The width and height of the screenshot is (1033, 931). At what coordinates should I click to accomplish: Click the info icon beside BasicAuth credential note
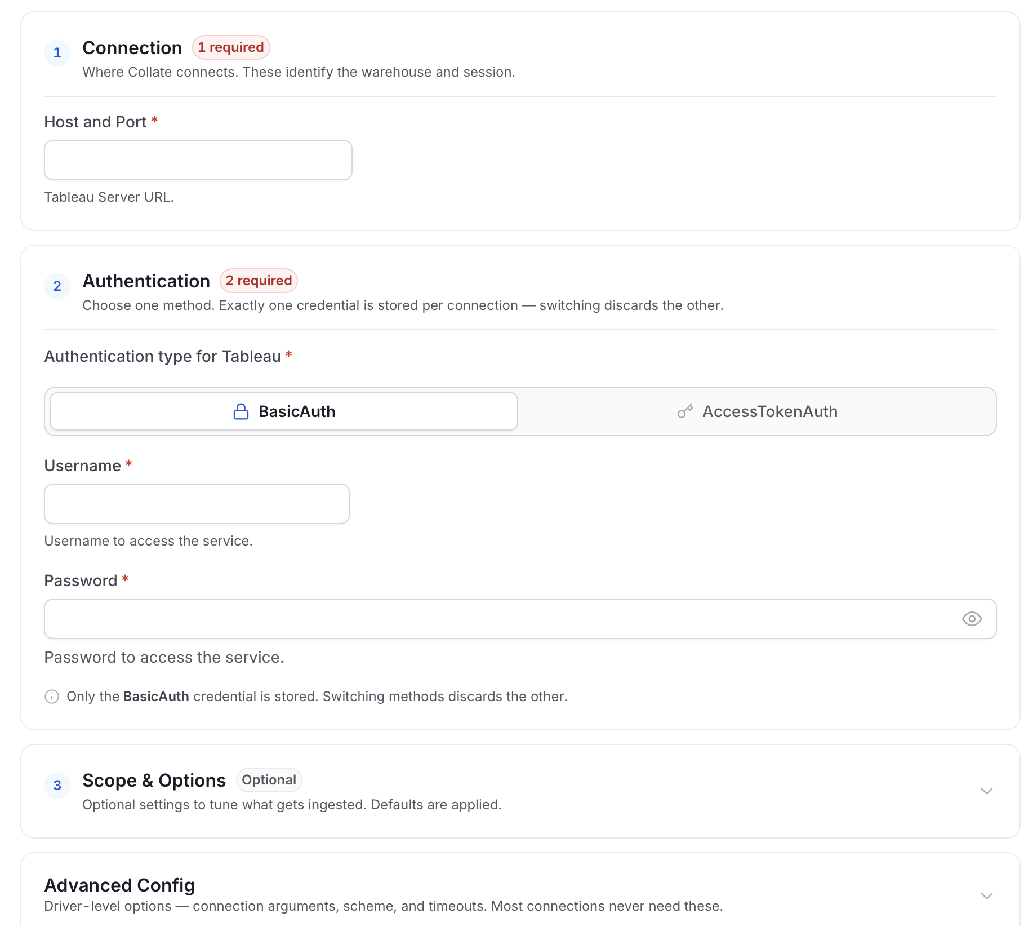[52, 697]
